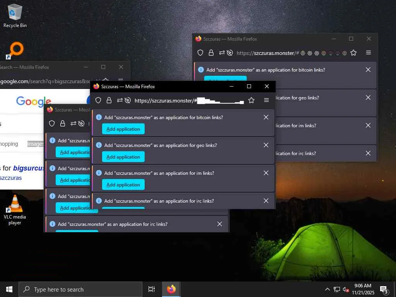This screenshot has height=297, width=396.
Task: Dismiss the bitcoin links notification in front window
Action: point(266,117)
